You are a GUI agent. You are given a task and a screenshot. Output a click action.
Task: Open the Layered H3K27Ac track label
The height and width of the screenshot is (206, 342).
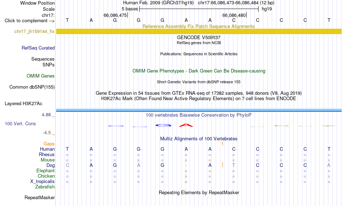[23, 104]
